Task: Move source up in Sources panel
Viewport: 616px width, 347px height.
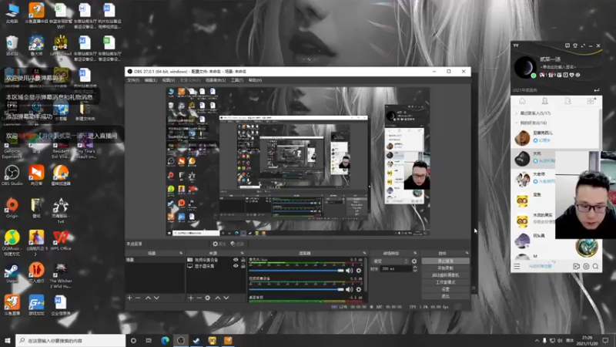Action: 218,298
